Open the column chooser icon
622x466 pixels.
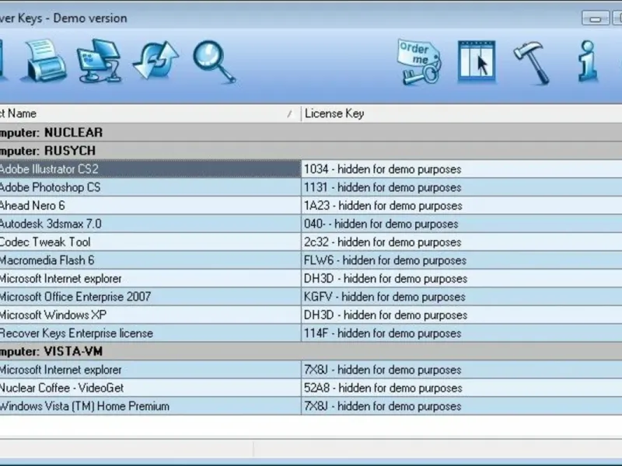[477, 61]
